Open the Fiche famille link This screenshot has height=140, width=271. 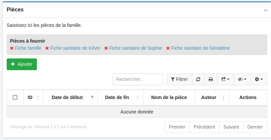(28, 48)
